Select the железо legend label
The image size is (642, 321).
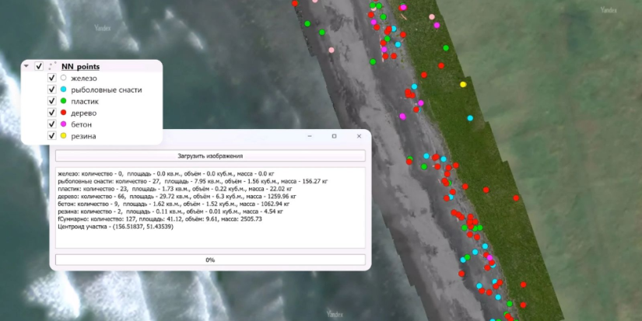[x=84, y=78]
